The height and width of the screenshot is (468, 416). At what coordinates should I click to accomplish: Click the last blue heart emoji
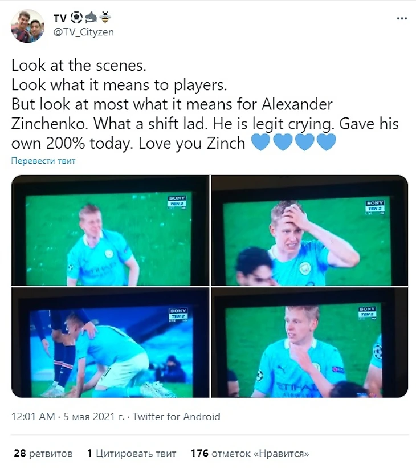[x=326, y=141]
